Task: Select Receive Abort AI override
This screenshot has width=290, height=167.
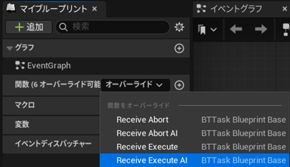Action: point(147,133)
